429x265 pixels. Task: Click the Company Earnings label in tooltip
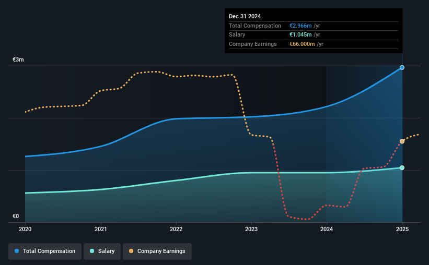click(253, 44)
